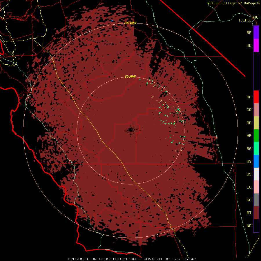Click the HA red legend swatch
The image size is (261, 261).
[x=256, y=97]
